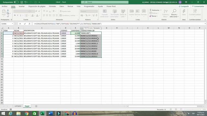Click the Copy icon

[8, 13]
